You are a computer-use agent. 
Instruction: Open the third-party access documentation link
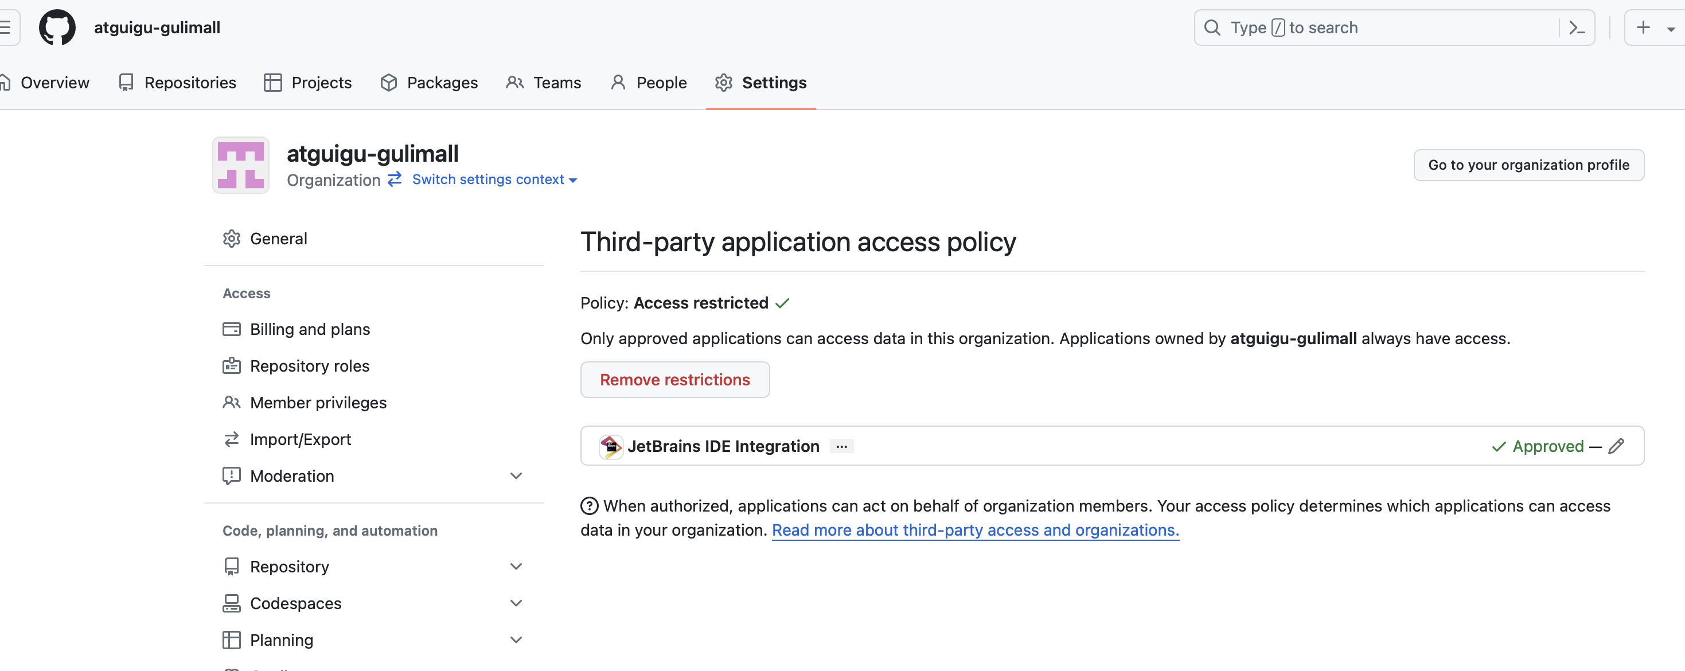coord(974,530)
